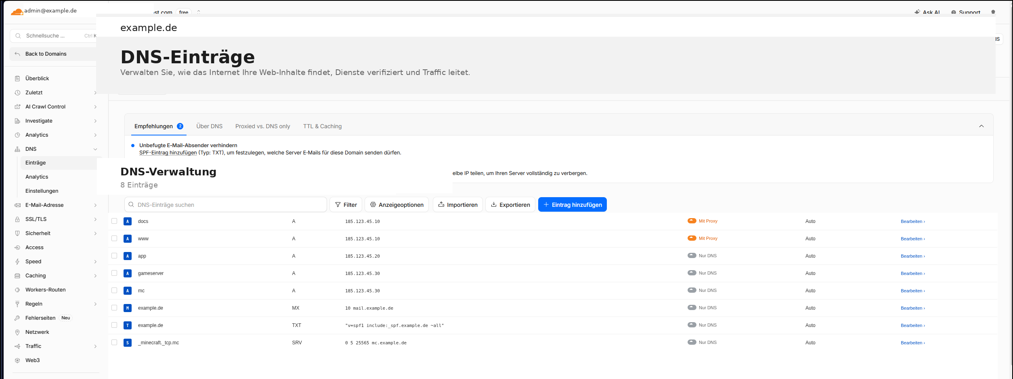This screenshot has width=1013, height=379.
Task: Expand the AI Crawl Control chevron
Action: (x=95, y=107)
